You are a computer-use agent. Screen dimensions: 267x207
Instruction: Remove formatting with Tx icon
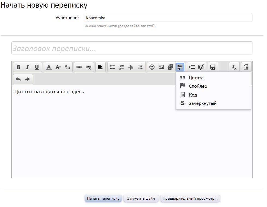[234, 67]
